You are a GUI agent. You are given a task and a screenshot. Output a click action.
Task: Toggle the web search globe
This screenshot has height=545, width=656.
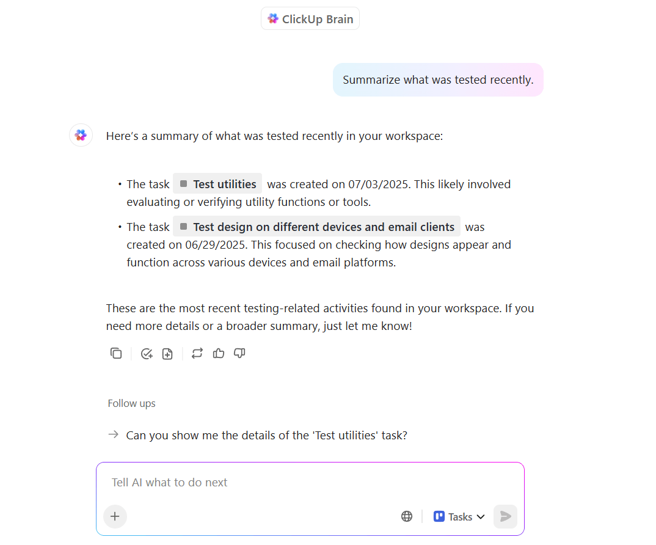(407, 516)
